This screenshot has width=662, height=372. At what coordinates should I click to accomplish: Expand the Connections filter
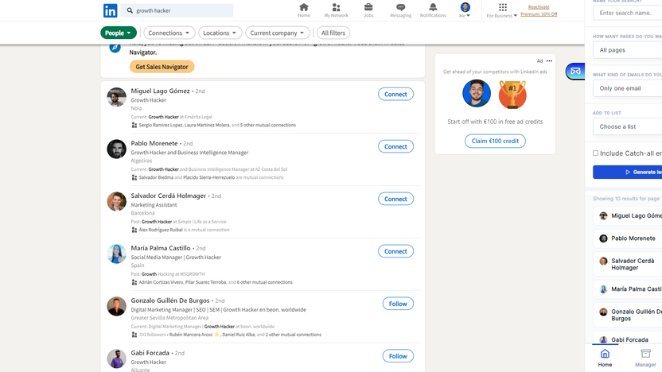pyautogui.click(x=169, y=33)
